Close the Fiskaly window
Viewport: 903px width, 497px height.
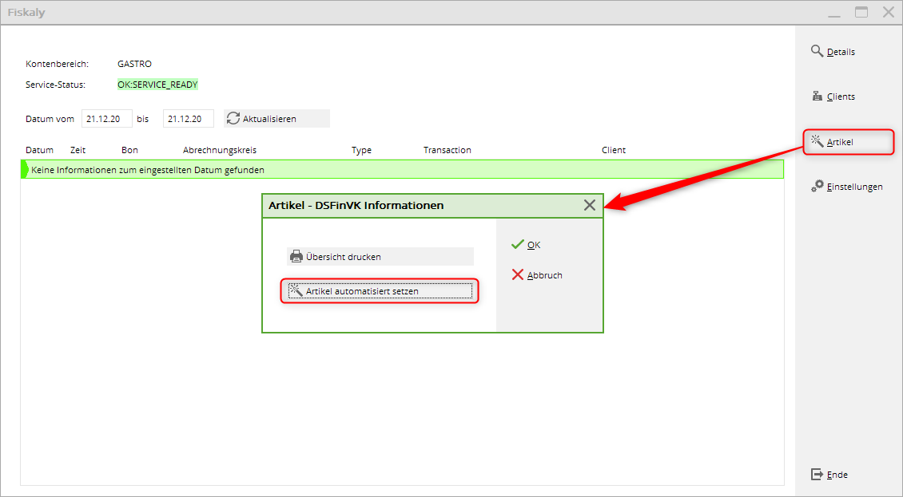click(889, 12)
